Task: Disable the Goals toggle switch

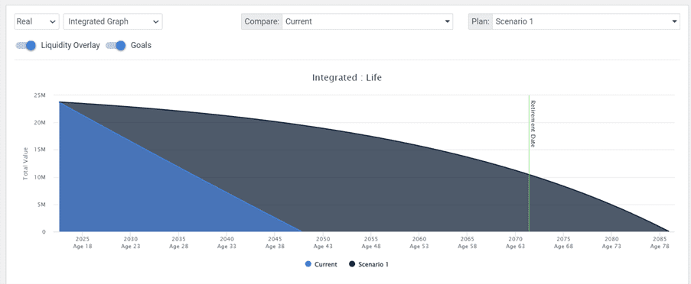Action: tap(116, 45)
